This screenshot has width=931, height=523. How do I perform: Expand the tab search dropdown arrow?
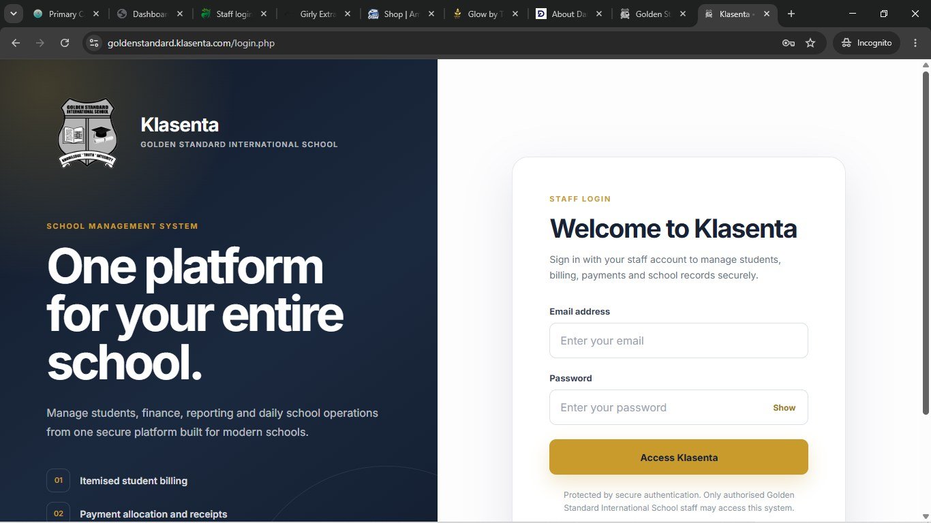click(x=13, y=14)
